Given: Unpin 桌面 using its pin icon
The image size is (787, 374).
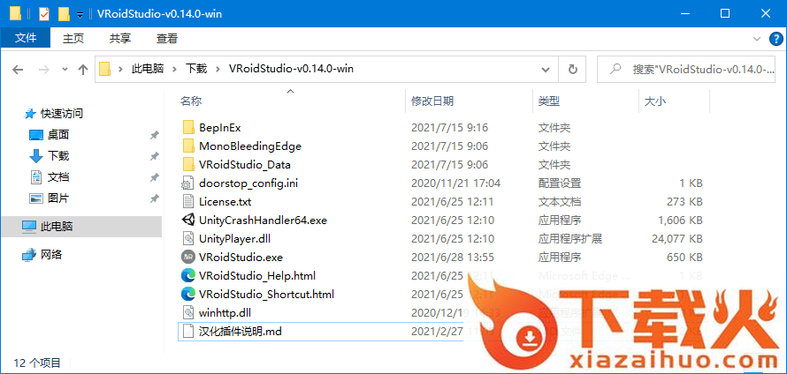Looking at the screenshot, I should pyautogui.click(x=154, y=135).
